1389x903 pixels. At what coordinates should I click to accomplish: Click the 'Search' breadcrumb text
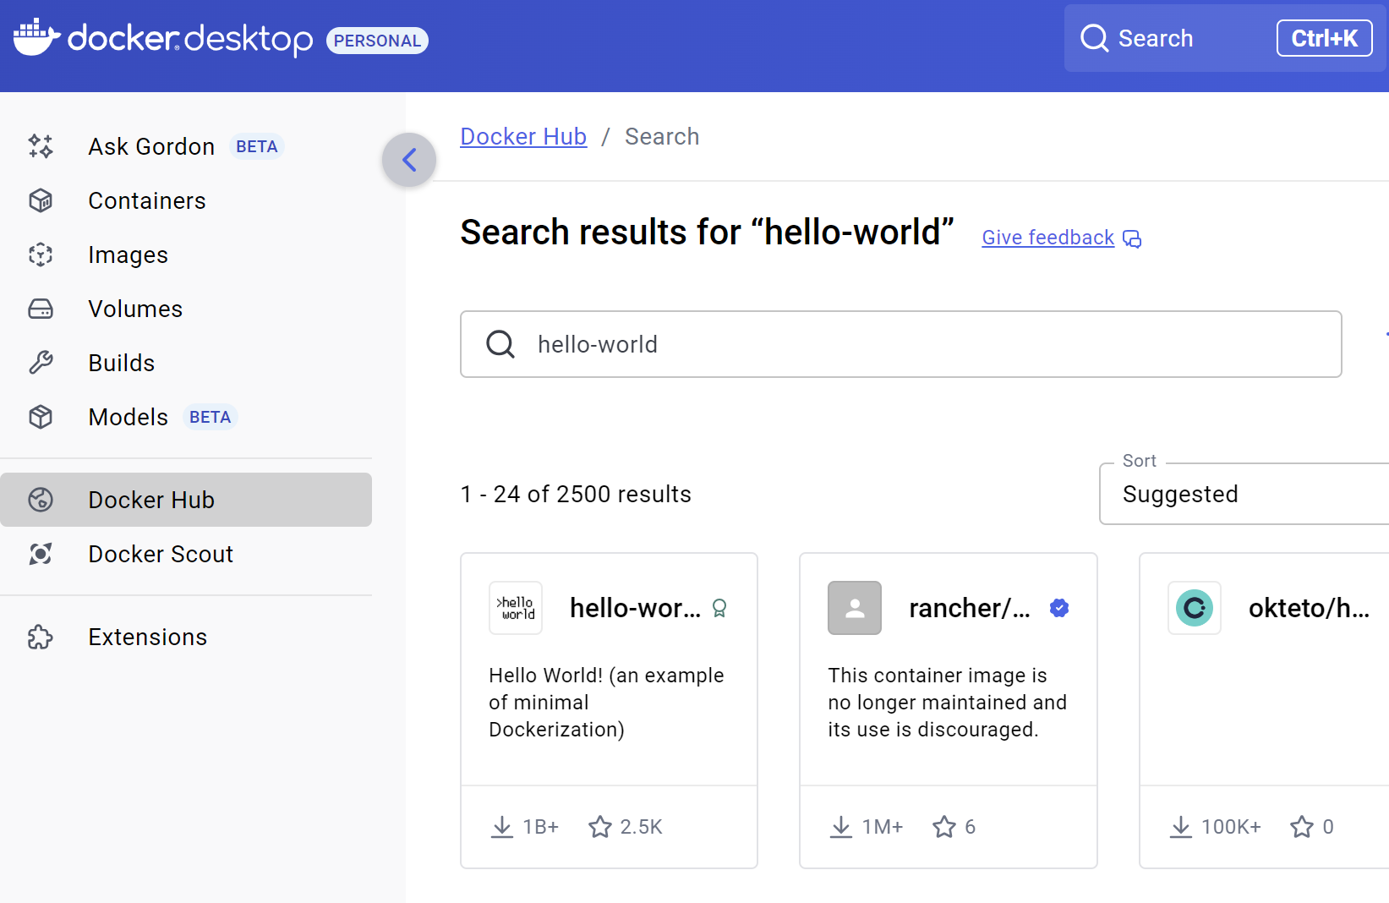tap(662, 136)
